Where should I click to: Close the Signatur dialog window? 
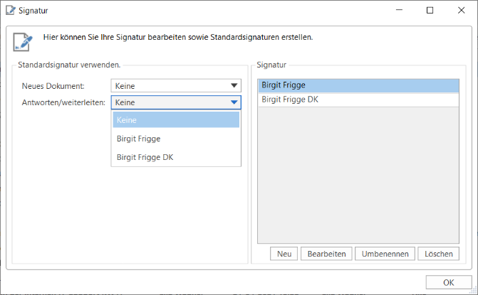pos(461,11)
